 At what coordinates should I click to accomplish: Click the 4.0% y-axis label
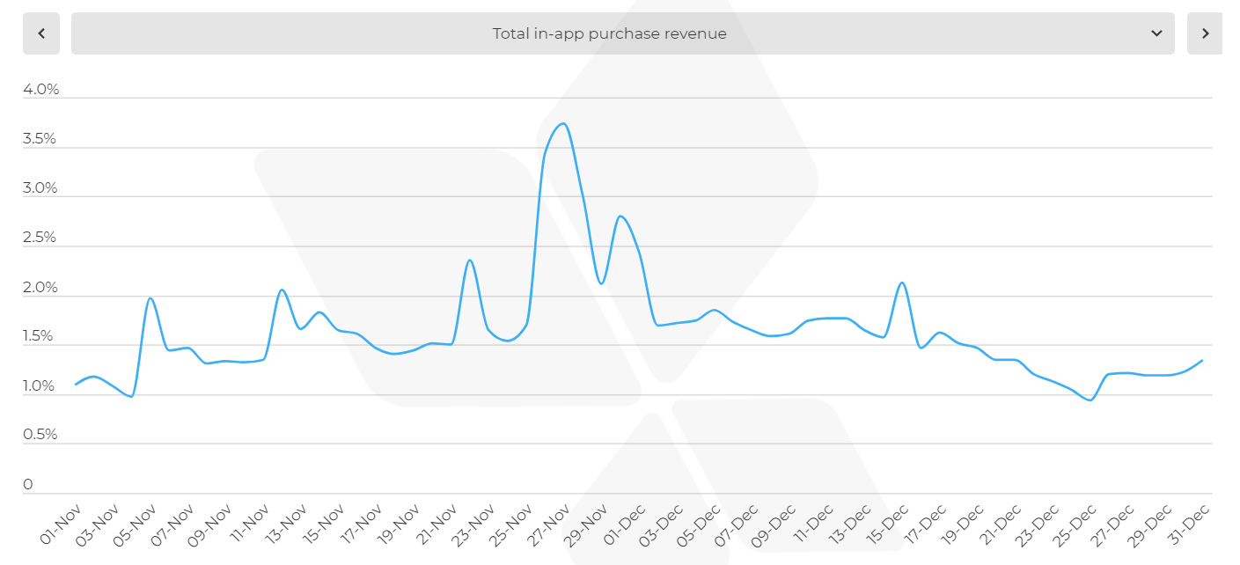(40, 90)
